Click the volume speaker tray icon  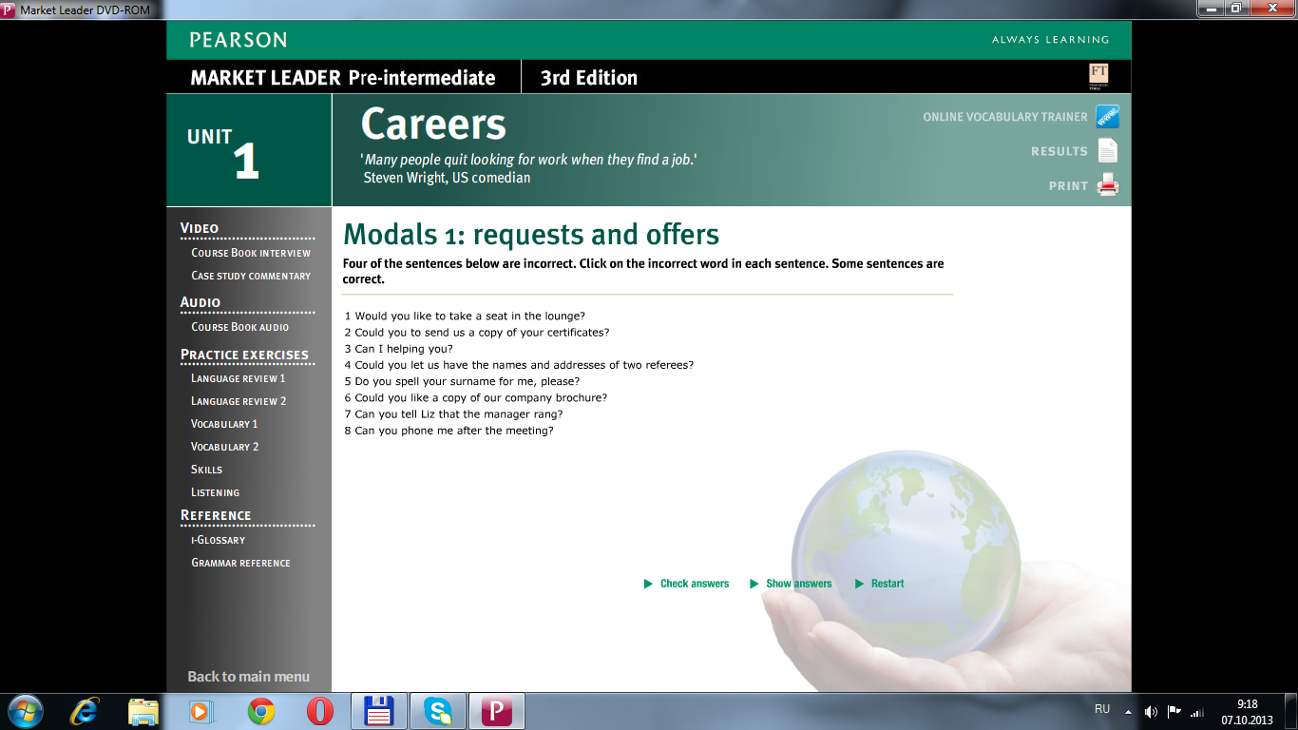pyautogui.click(x=1151, y=711)
